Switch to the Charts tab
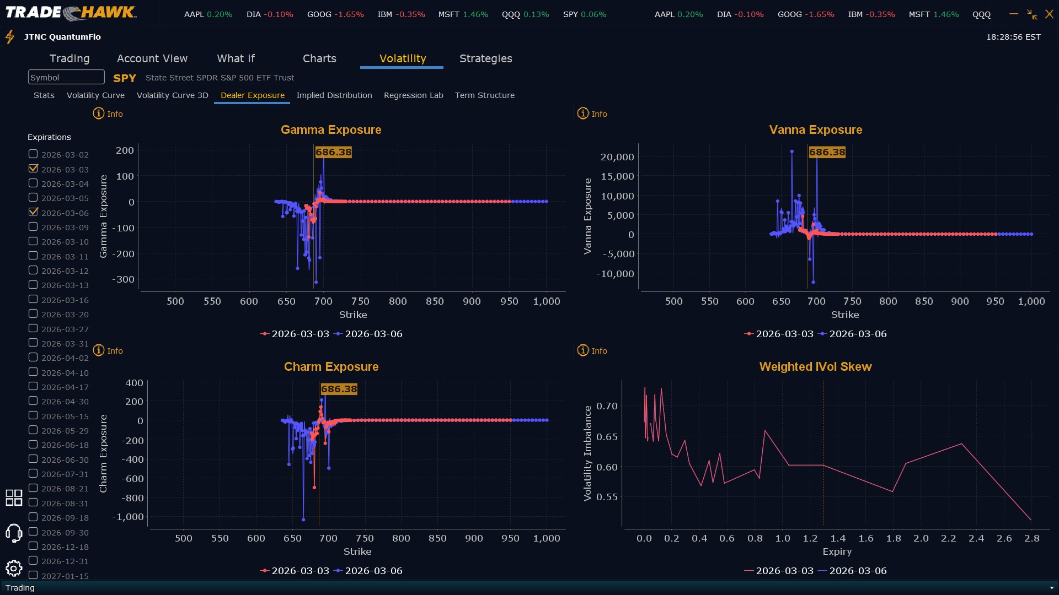Screen dimensions: 1059x595 319,58
